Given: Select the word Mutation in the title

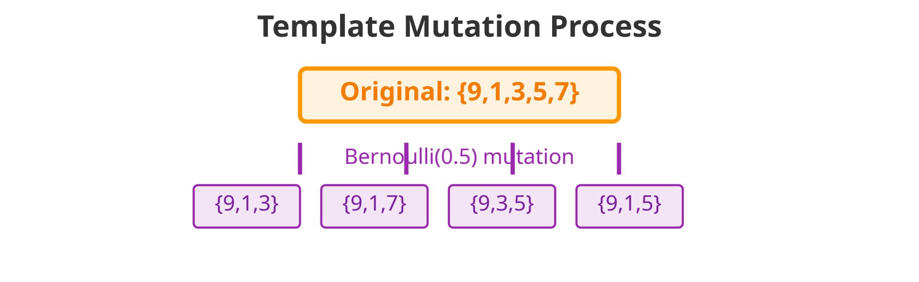Looking at the screenshot, I should pos(472,26).
